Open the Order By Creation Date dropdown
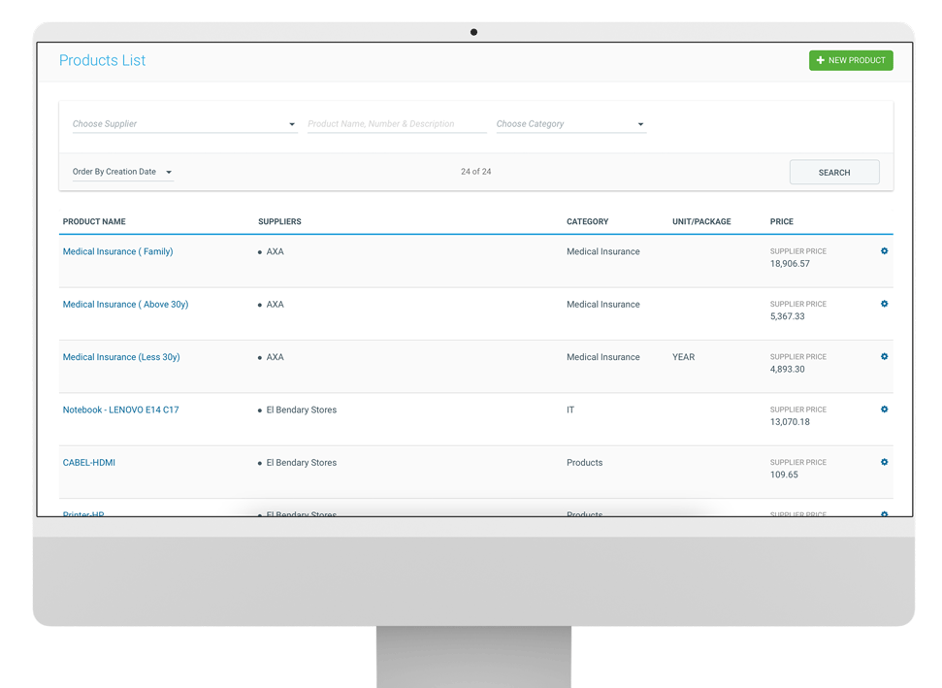 coord(122,172)
